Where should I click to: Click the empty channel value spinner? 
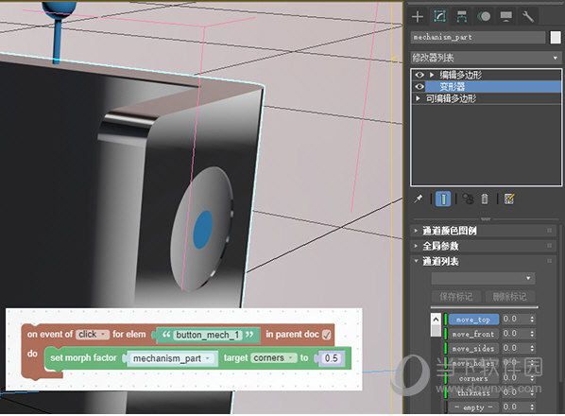coord(532,407)
